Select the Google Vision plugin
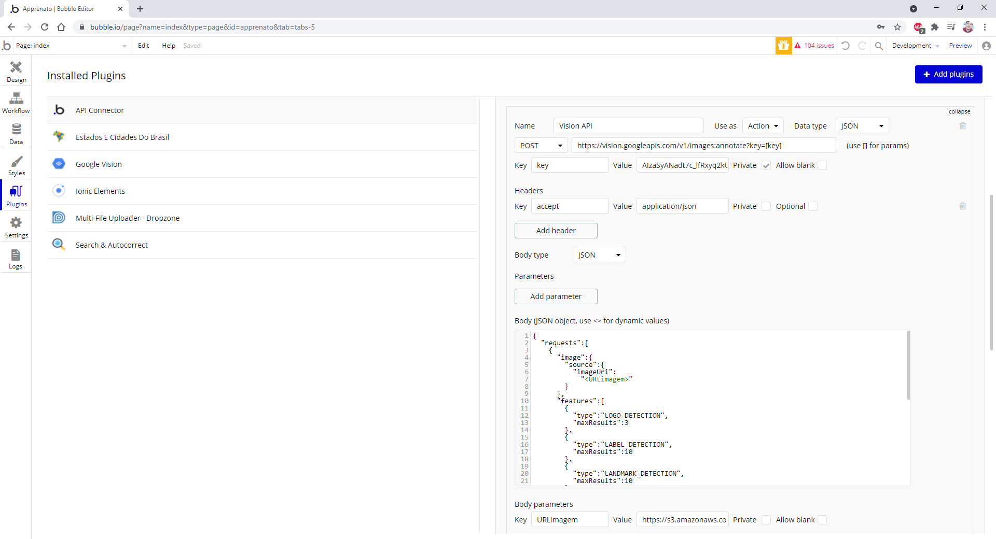The width and height of the screenshot is (996, 539). coord(262,164)
